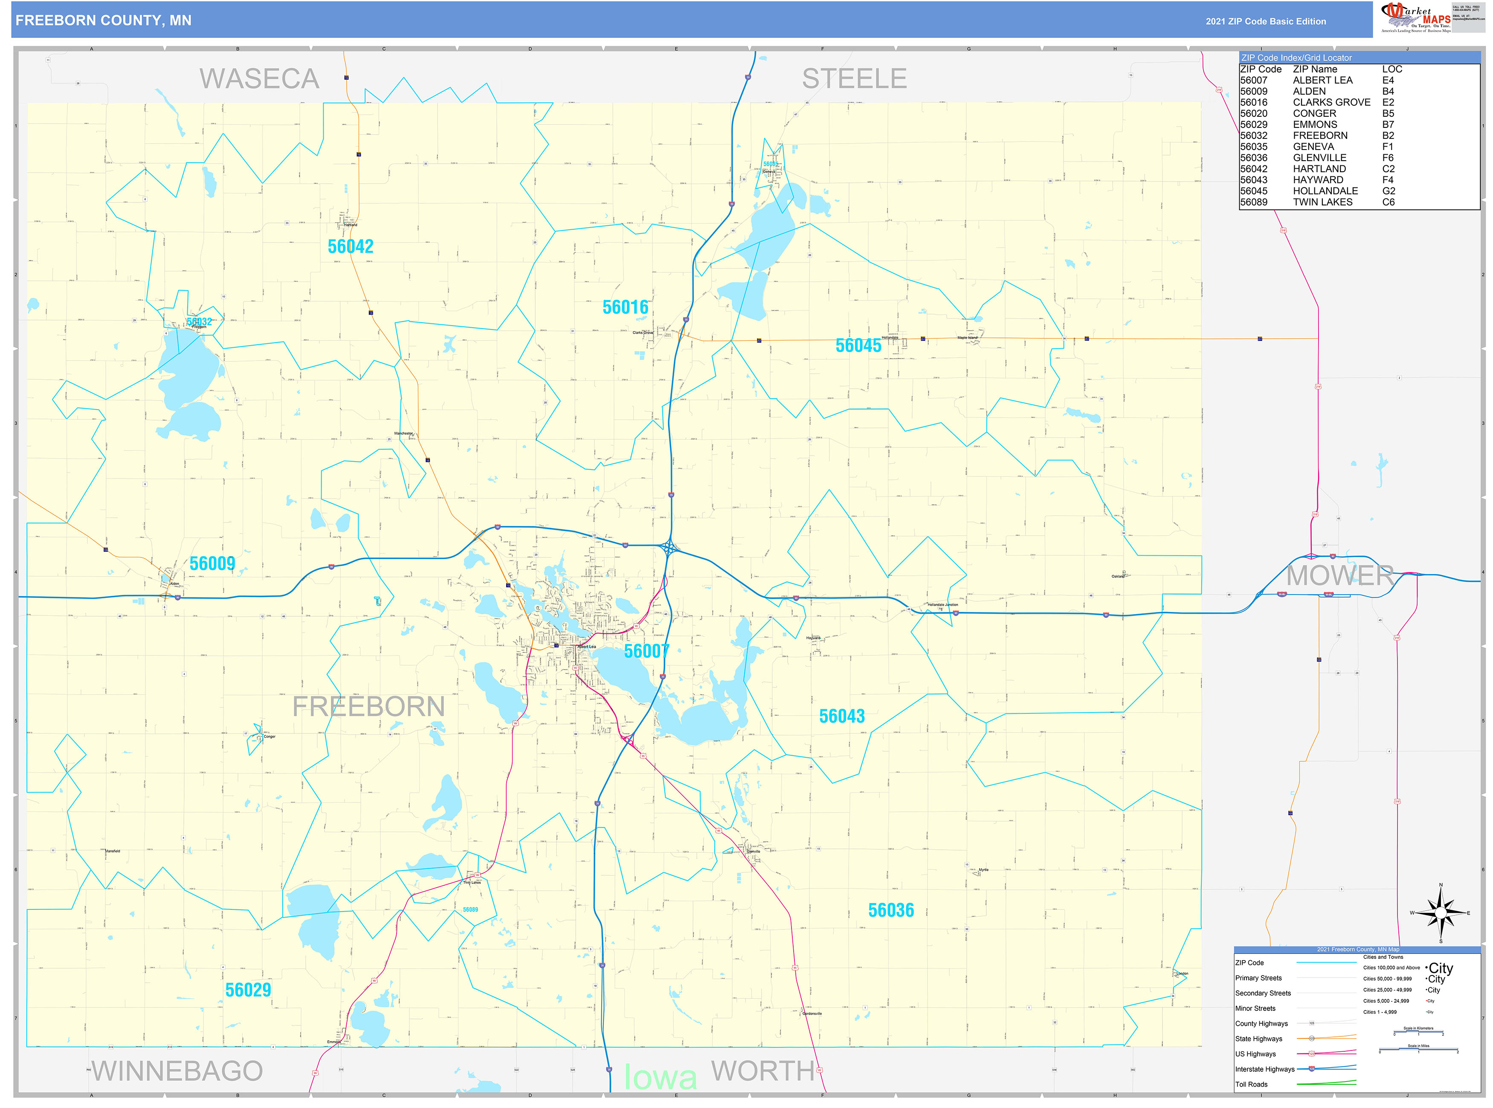Click the toll free number 1-888-434-MAPS
The width and height of the screenshot is (1493, 1108).
pos(1466,10)
